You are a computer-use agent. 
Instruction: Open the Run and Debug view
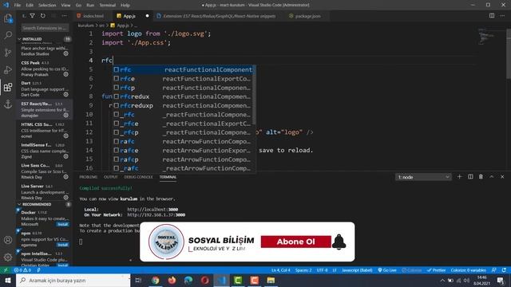tap(8, 69)
